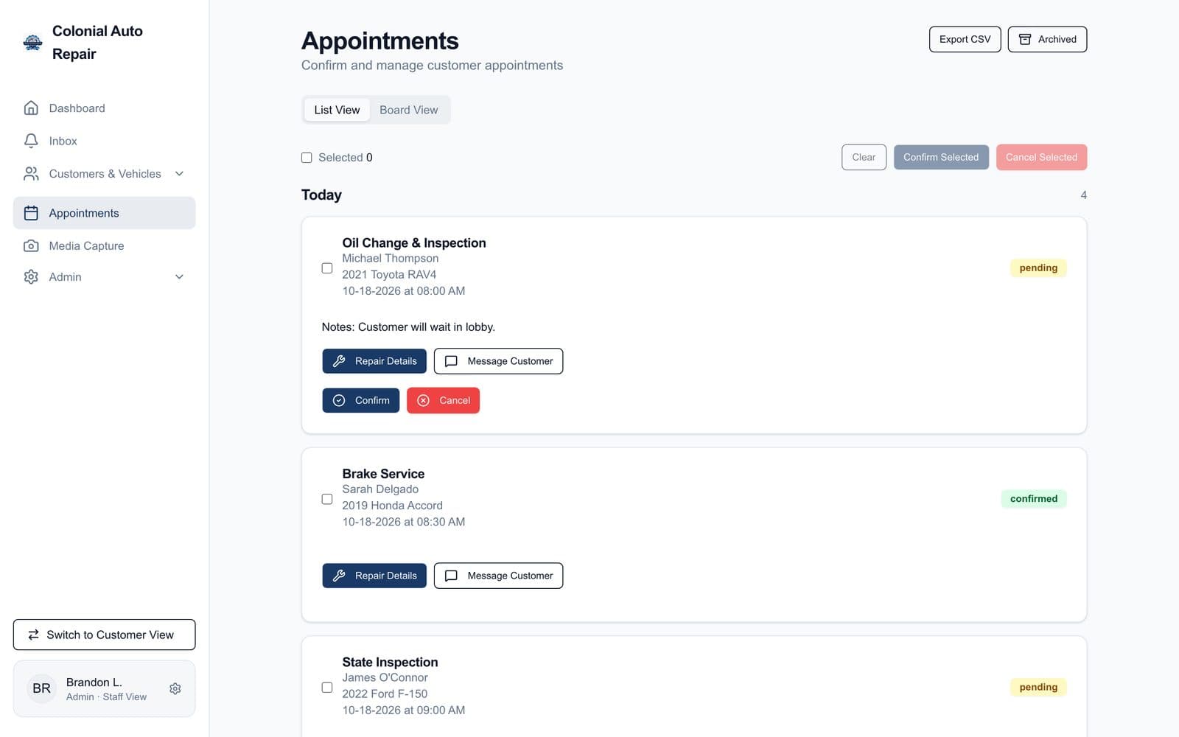The width and height of the screenshot is (1179, 737).
Task: Select Appointments in the sidebar
Action: pyautogui.click(x=104, y=213)
